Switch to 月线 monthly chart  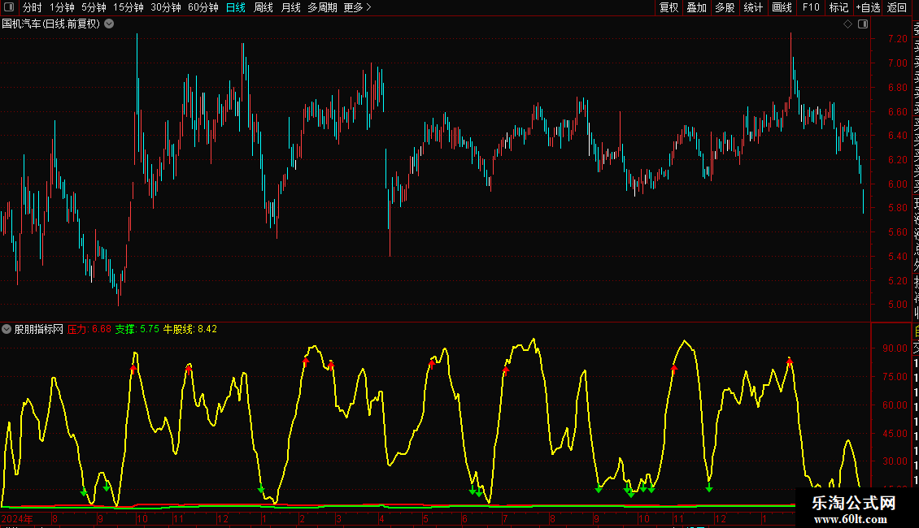290,7
